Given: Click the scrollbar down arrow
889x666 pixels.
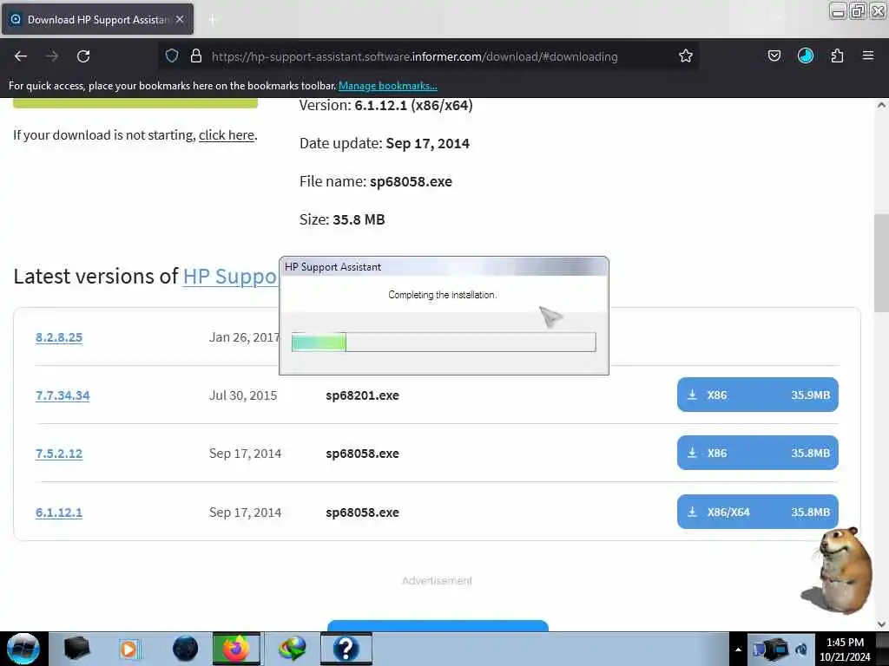Looking at the screenshot, I should (x=881, y=624).
